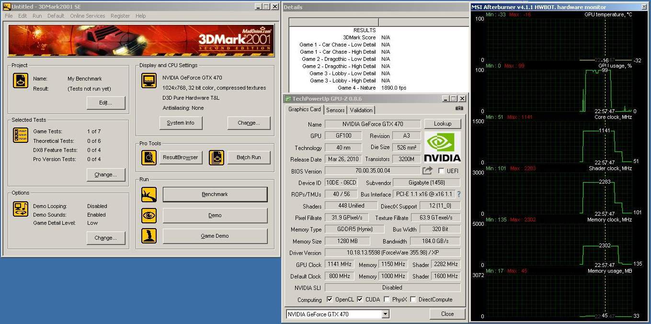Click the '3DMark Score' result row
Screen dimensions: 651x324
[379, 37]
